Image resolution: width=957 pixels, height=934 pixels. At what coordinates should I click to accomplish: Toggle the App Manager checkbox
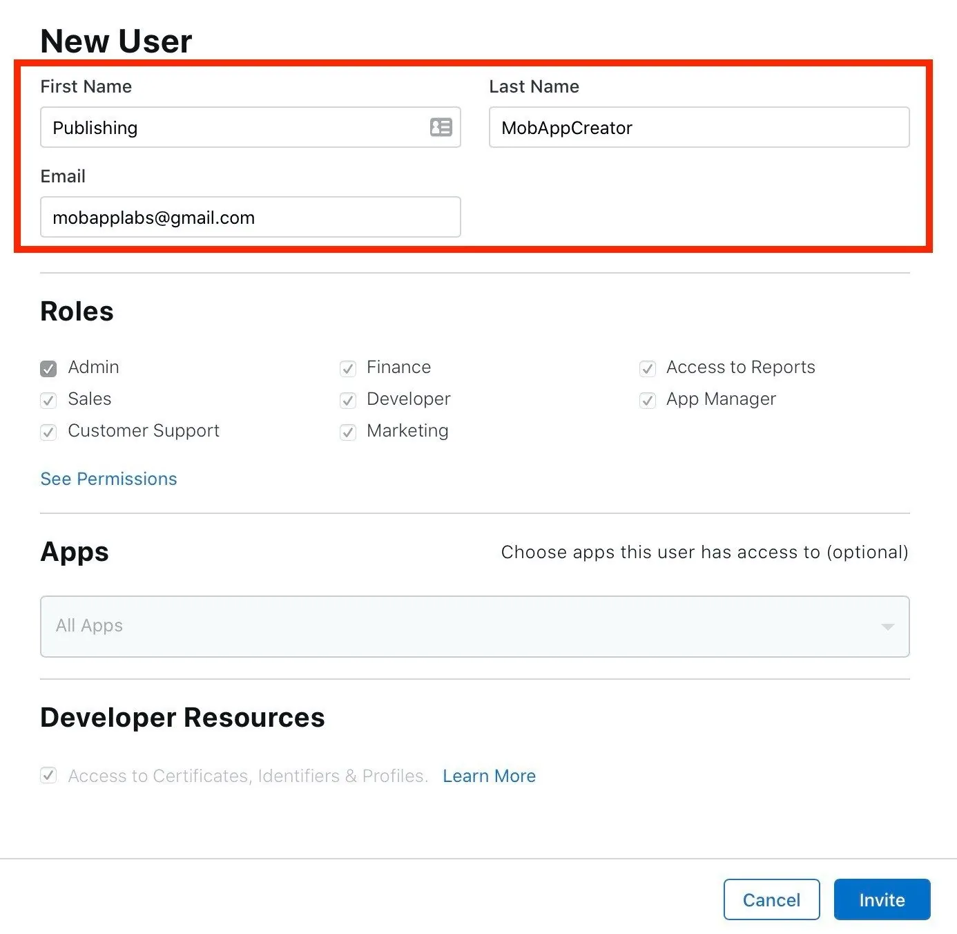648,400
